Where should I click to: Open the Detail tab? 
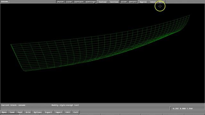(x=133, y=2)
